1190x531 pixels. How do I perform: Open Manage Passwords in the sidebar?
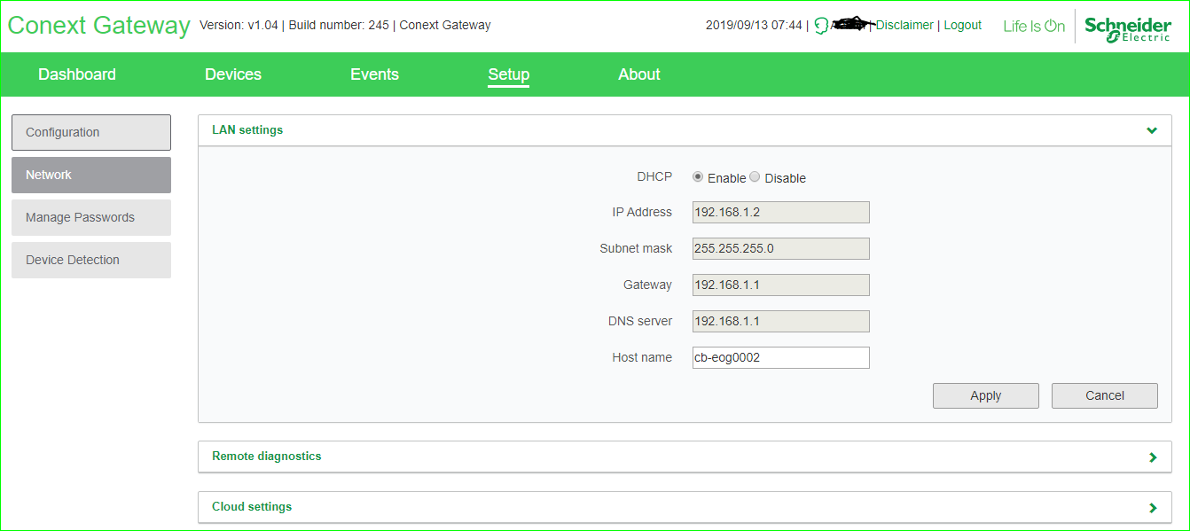point(91,217)
